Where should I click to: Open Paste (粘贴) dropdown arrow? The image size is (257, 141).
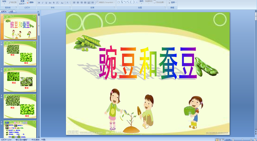4,4
